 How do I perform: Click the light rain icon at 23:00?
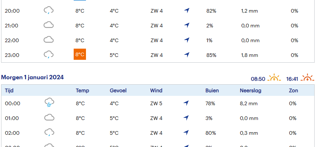[48, 55]
